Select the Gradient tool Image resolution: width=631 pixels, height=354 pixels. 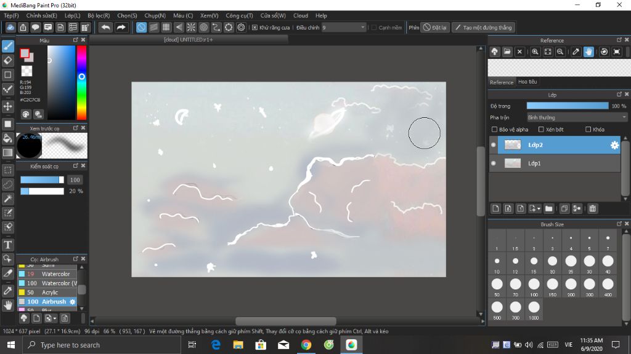(7, 152)
